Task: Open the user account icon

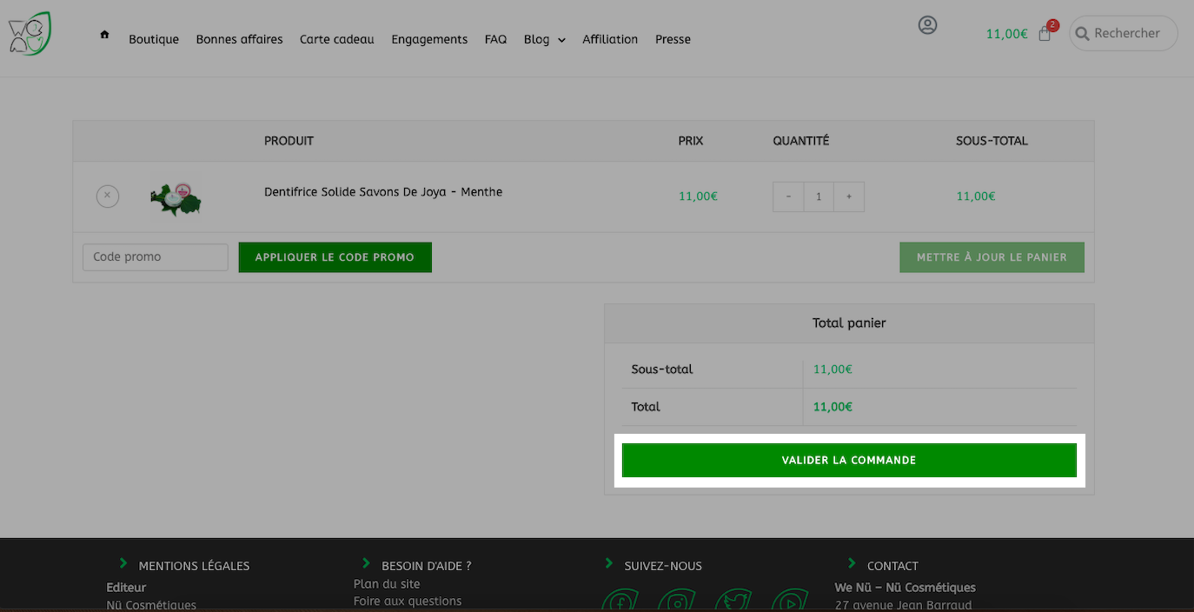Action: point(927,25)
